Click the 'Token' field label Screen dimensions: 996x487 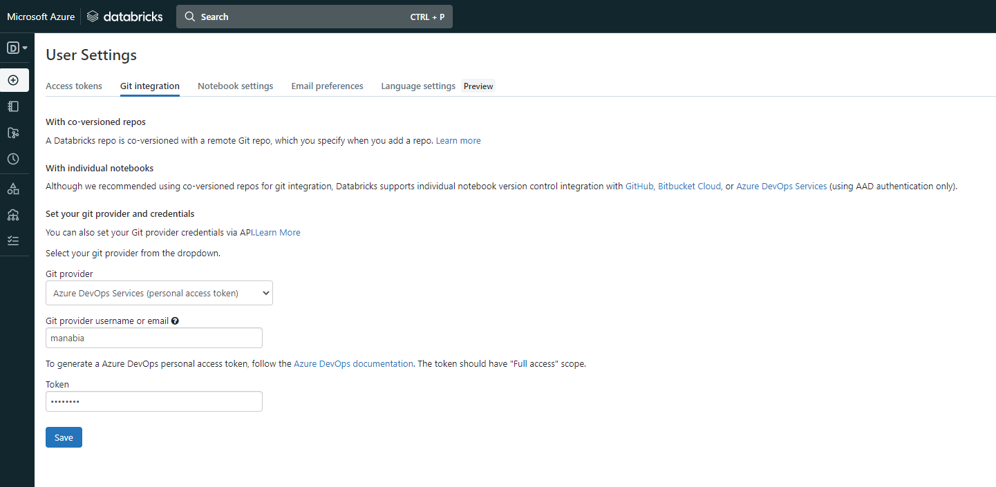click(57, 385)
